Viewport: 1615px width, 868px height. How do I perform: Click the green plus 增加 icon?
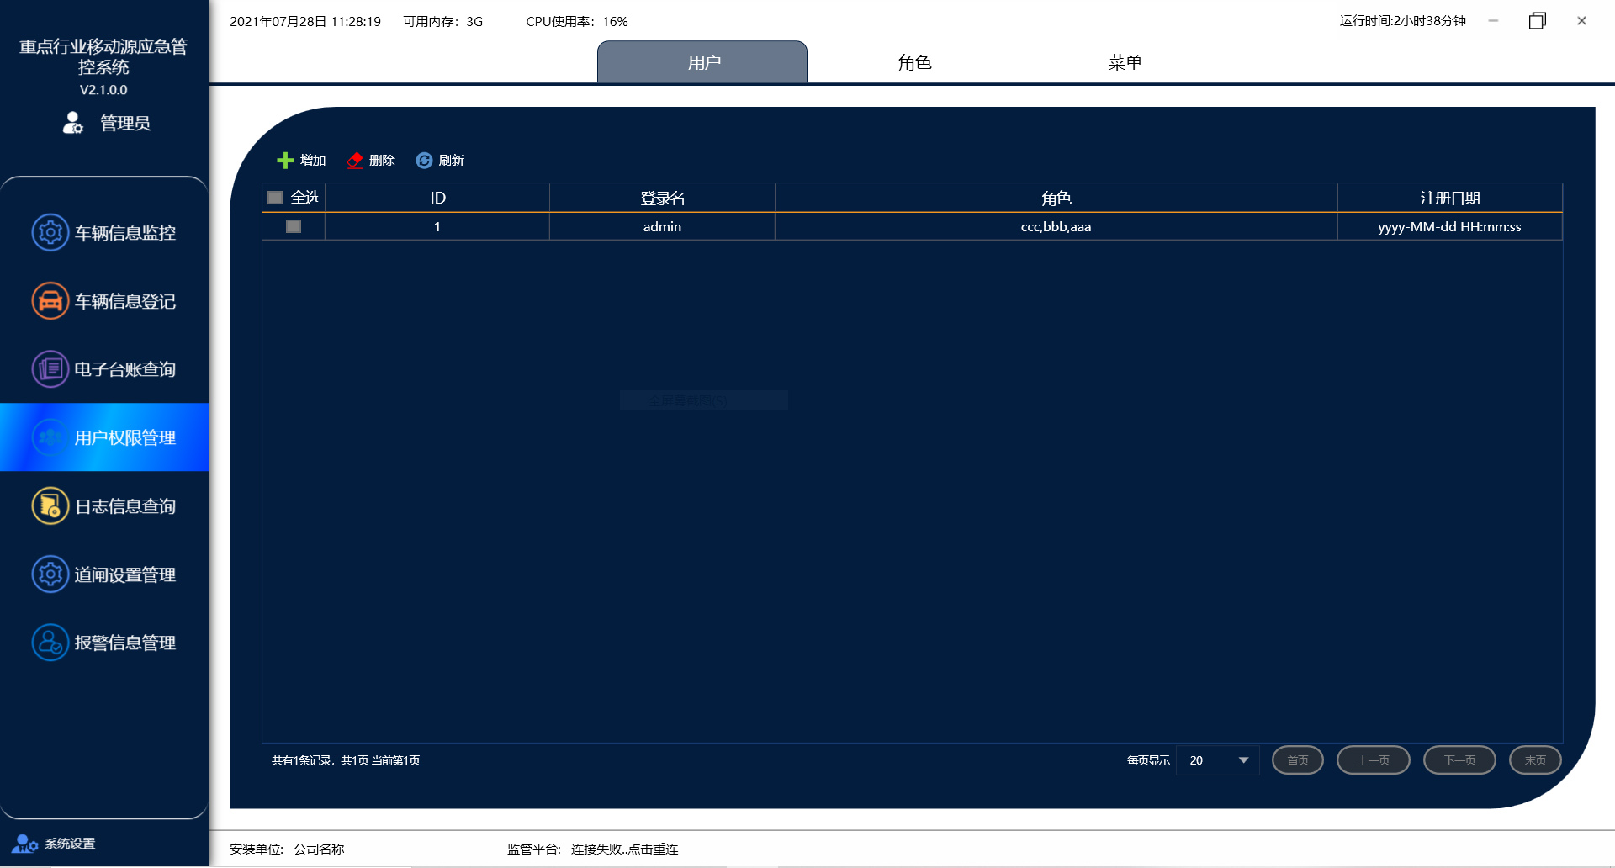tap(285, 161)
